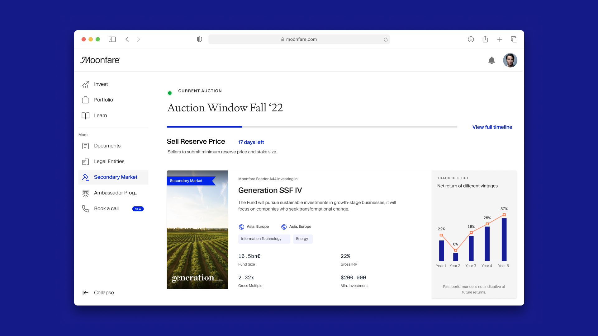Select Documents in the sidebar
This screenshot has height=336, width=598.
pyautogui.click(x=107, y=146)
